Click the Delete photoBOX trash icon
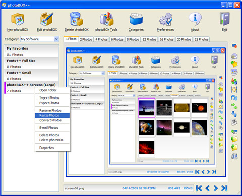 [77, 19]
